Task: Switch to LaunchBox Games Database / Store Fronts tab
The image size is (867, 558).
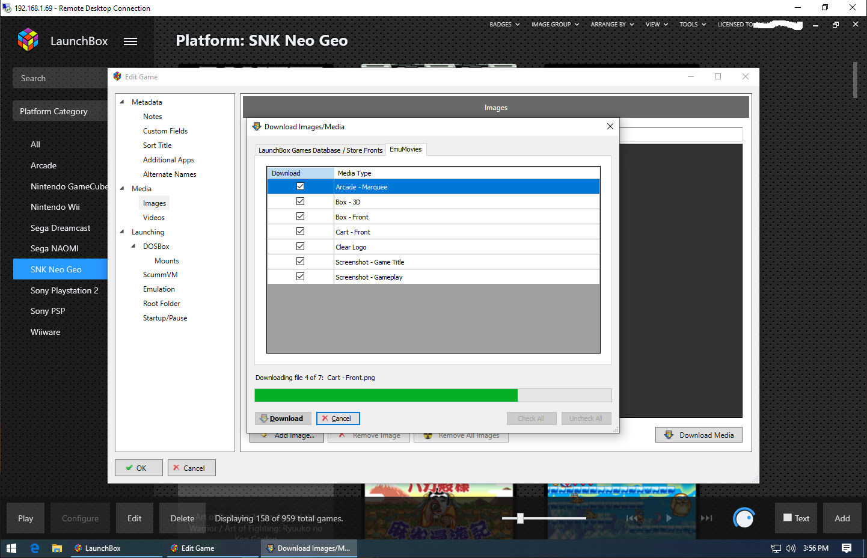Action: click(x=320, y=150)
